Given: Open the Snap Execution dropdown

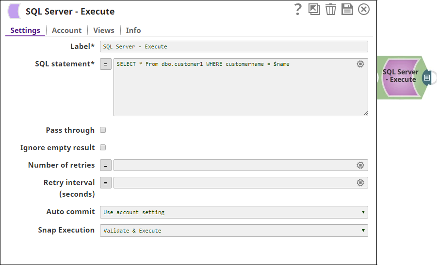Looking at the screenshot, I should click(234, 231).
